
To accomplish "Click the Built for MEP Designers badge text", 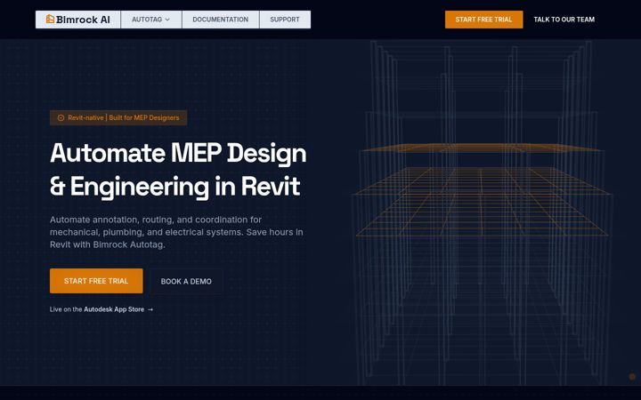I will (x=144, y=118).
